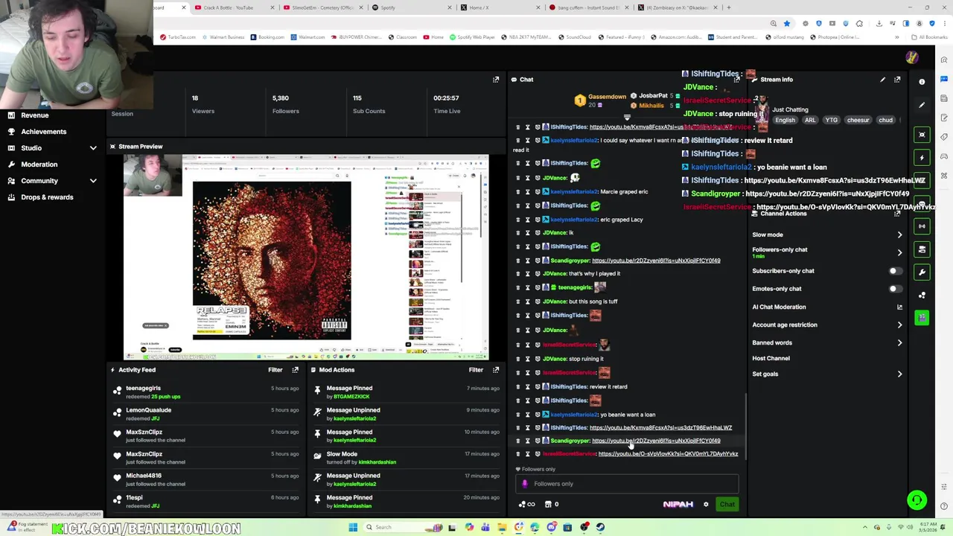This screenshot has width=953, height=536.
Task: Click the solid green icon in right toolbar
Action: [x=922, y=318]
